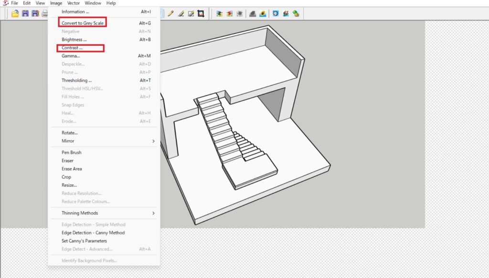Click the dark grey silhouette toolbar icon
Screen dimensions: 489x278
click(253, 14)
